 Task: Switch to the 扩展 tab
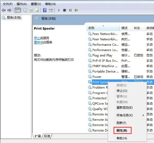[38, 136]
